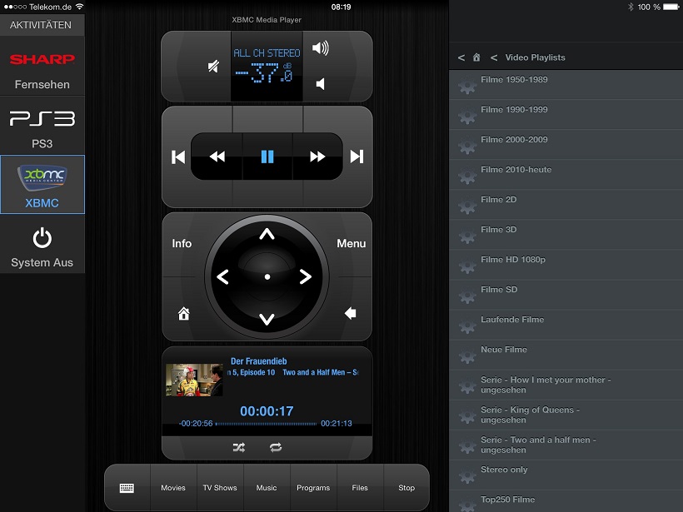Open Two and a half men playlist
683x512 pixels.
point(566,445)
